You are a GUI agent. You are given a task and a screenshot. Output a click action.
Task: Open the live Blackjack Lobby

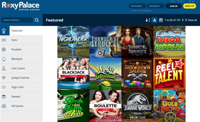tap(73, 74)
